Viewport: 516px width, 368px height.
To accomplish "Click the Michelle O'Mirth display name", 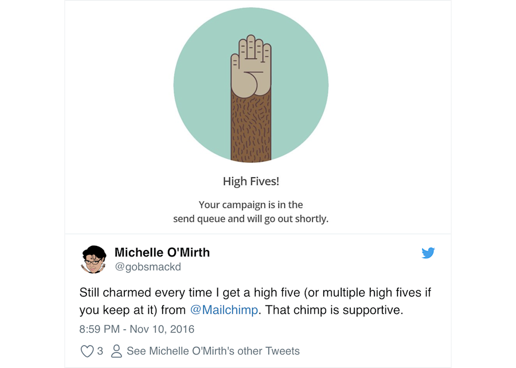I will 162,253.
